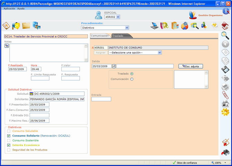This screenshot has height=166, width=232.
Task: Click the stacked documents sidebar icon
Action: click(x=225, y=61)
